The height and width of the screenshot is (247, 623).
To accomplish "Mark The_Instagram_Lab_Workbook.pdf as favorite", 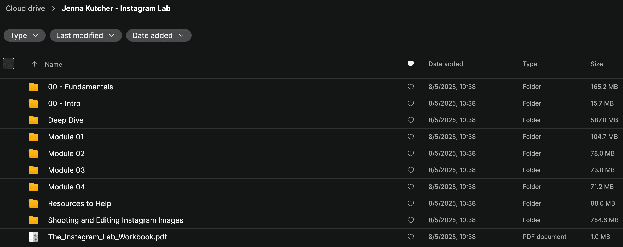I will [x=411, y=237].
